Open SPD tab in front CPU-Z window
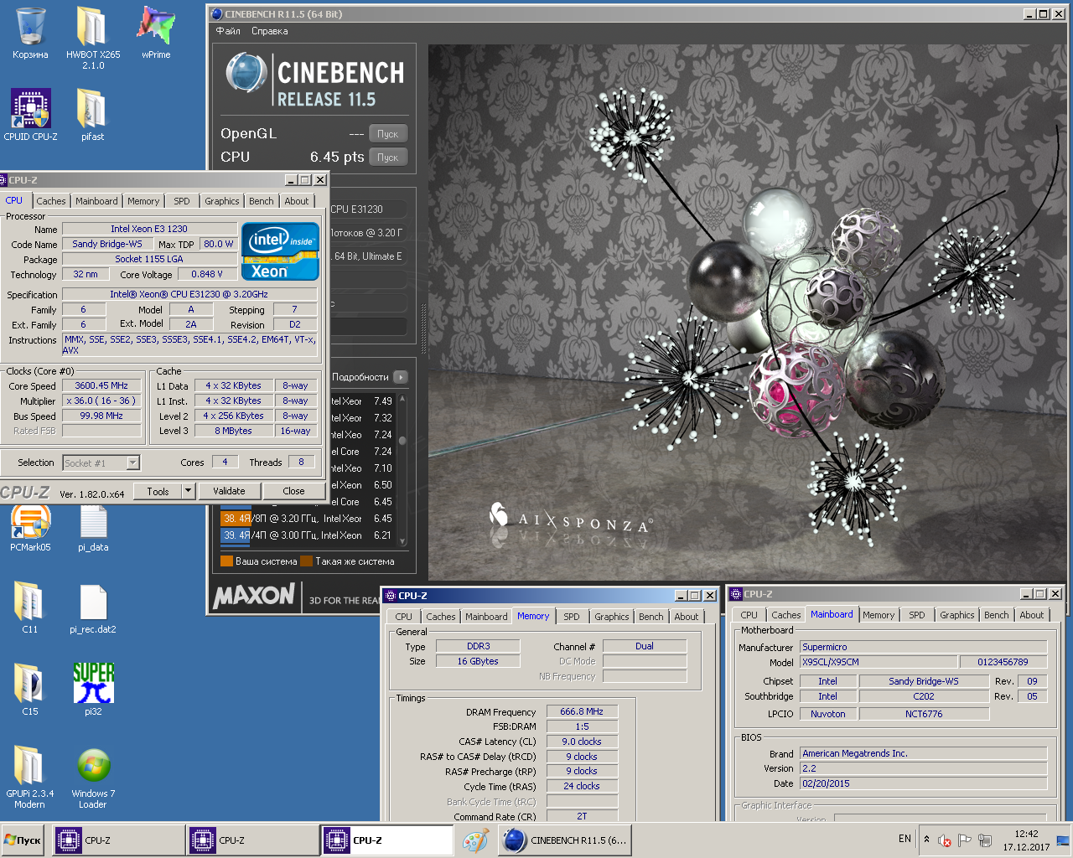 [182, 201]
